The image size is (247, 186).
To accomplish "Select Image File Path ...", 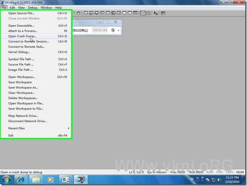I will coord(36,70).
